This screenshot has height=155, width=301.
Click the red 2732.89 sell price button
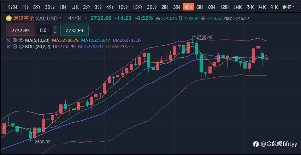coord(20,30)
